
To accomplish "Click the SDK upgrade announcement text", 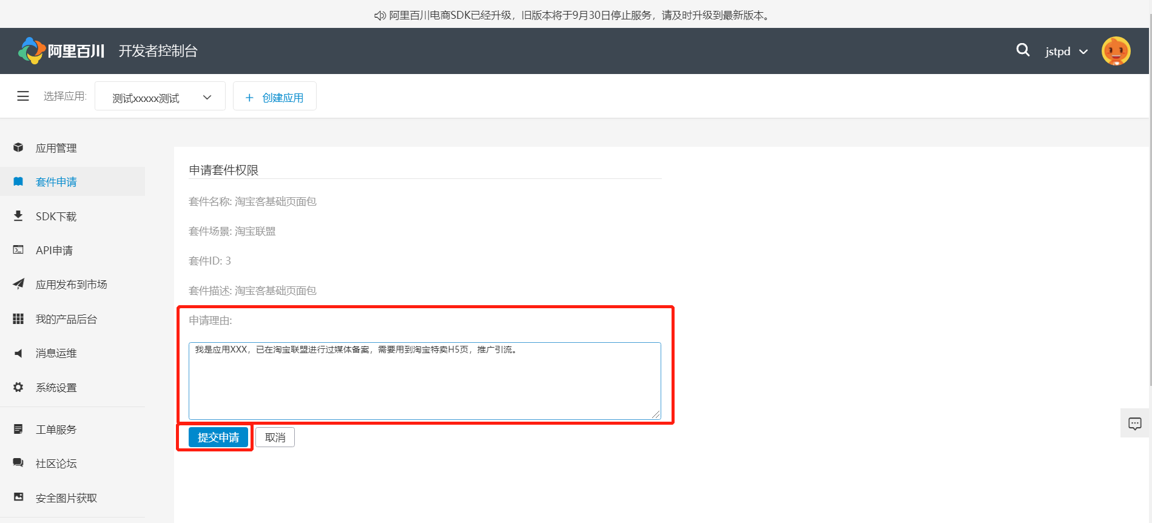I will (581, 15).
